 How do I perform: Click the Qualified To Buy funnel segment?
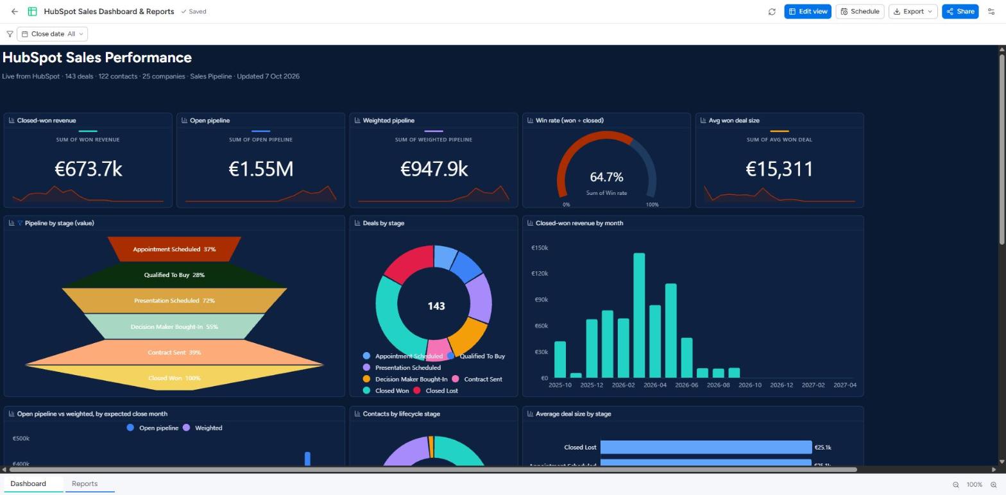174,275
